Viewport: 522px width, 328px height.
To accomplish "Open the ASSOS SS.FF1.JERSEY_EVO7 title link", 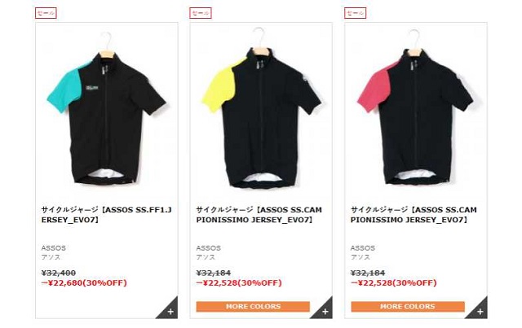I will 107,215.
